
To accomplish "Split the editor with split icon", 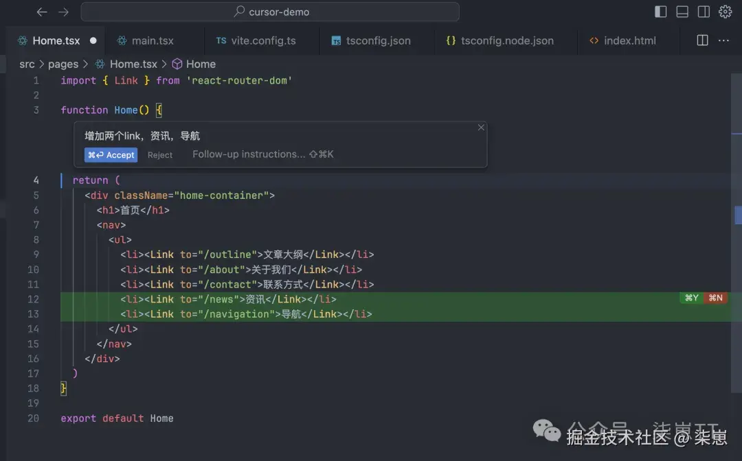I will 703,40.
